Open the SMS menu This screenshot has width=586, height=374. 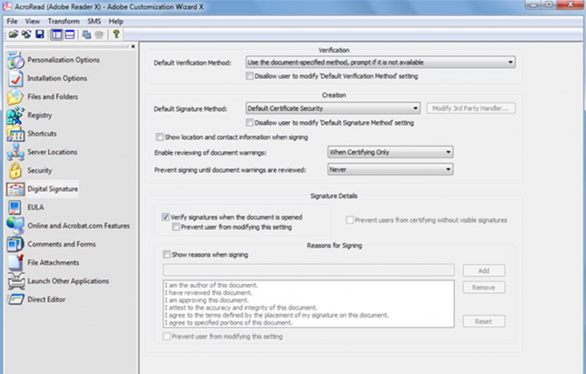click(x=94, y=21)
